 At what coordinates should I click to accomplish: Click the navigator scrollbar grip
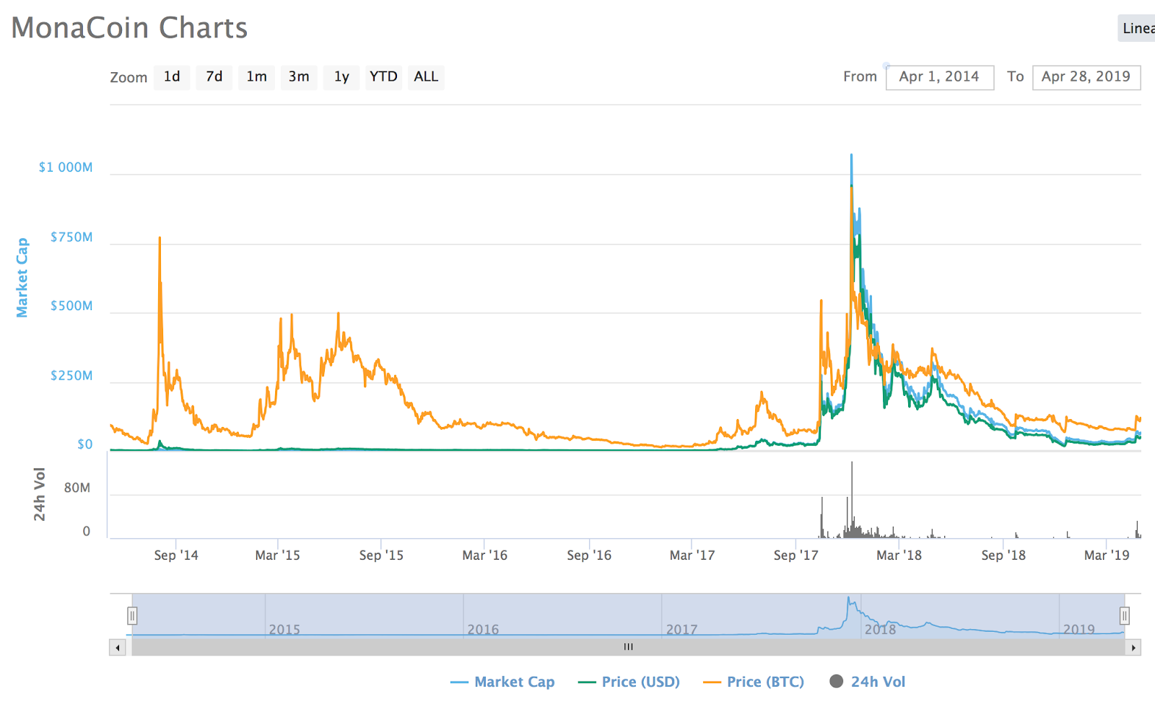pyautogui.click(x=629, y=647)
